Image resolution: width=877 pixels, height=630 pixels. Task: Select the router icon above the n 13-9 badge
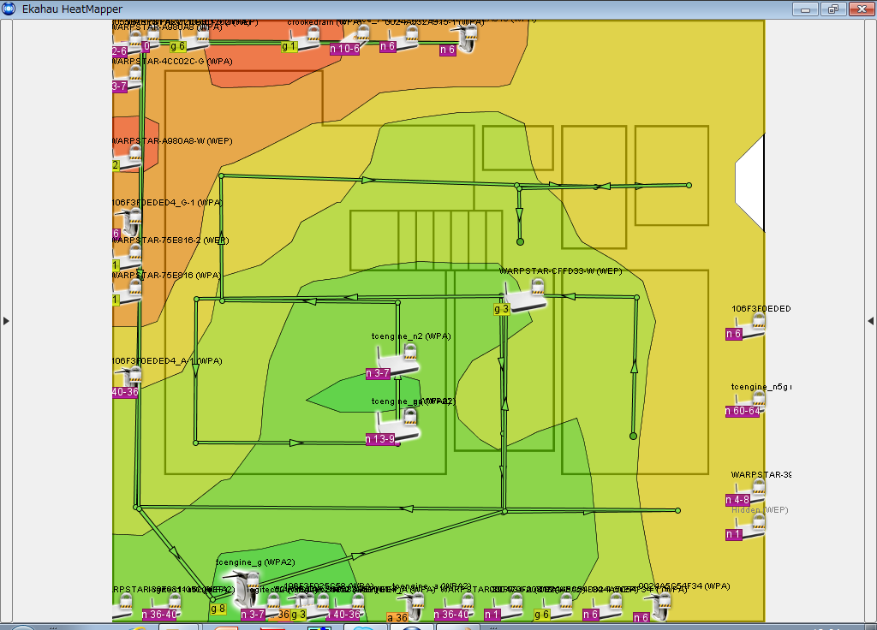click(397, 426)
